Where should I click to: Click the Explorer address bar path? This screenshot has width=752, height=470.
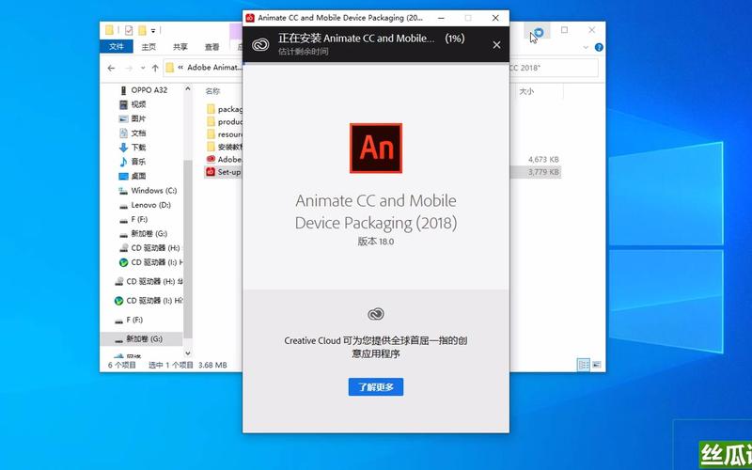(x=214, y=68)
